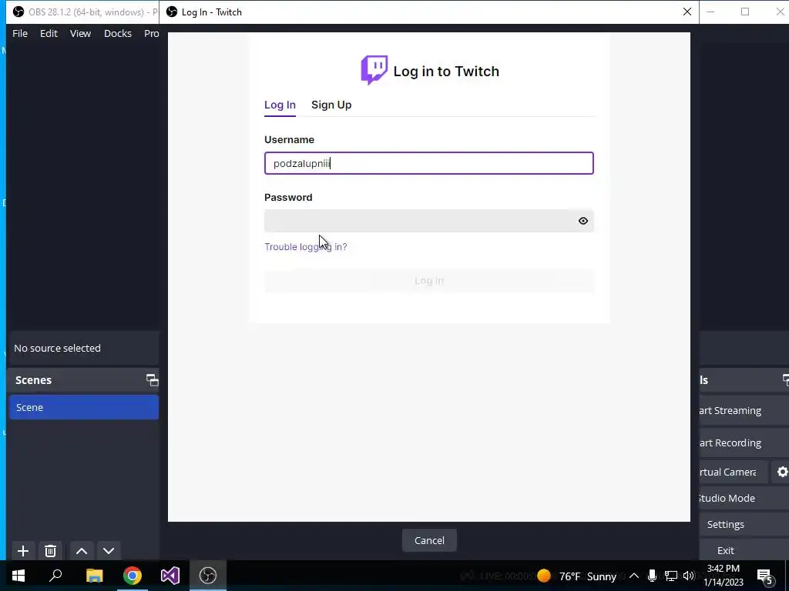Cancel the Twitch login dialog
789x591 pixels.
click(429, 540)
